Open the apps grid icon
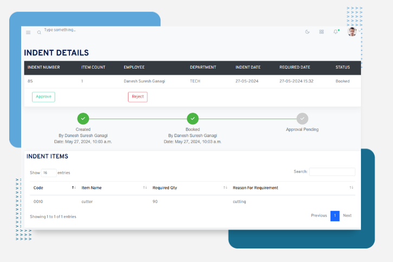The height and width of the screenshot is (262, 393). click(x=321, y=32)
